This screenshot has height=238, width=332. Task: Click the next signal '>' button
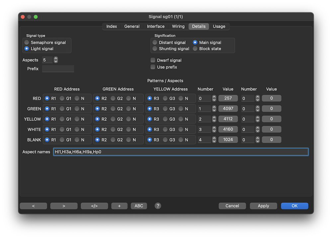[x=64, y=206]
